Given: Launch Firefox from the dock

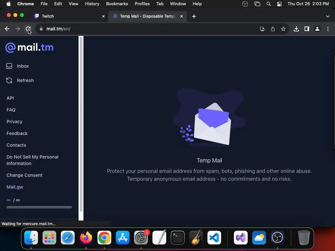Looking at the screenshot, I should 86,238.
